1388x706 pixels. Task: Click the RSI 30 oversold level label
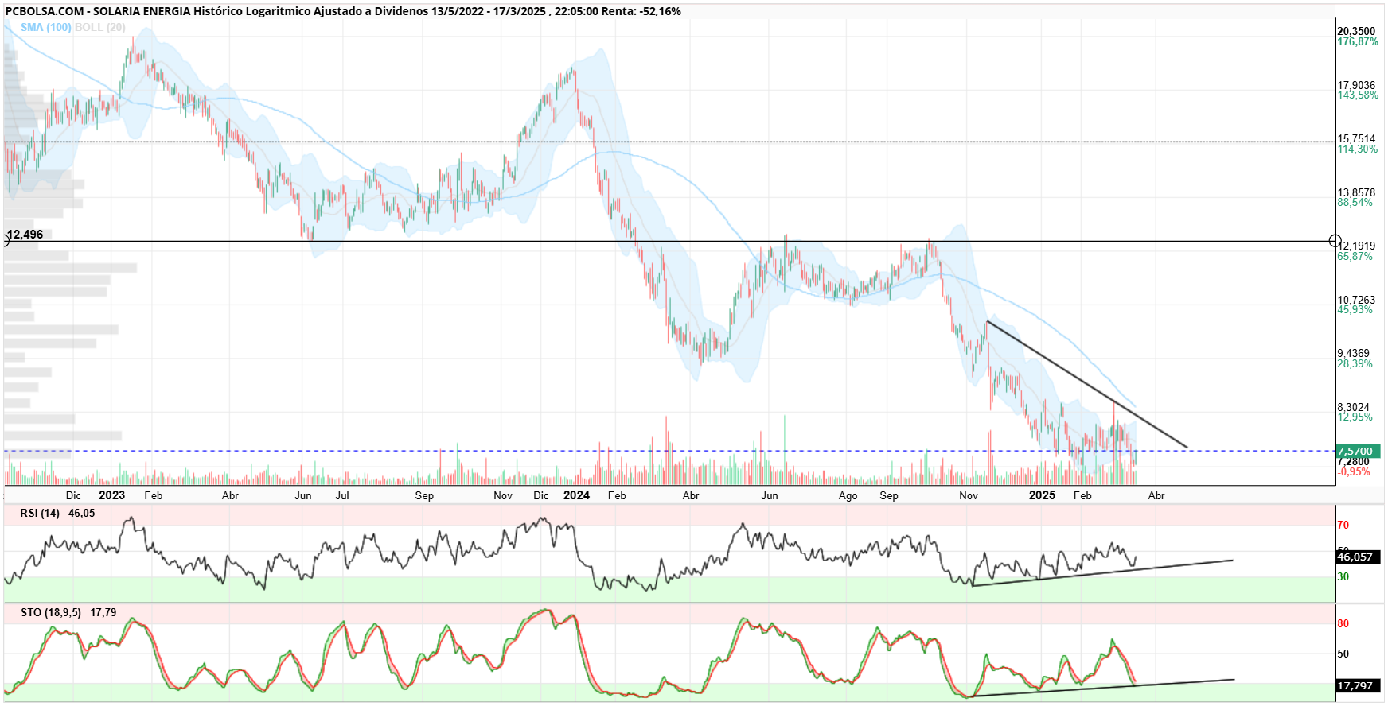tap(1343, 576)
